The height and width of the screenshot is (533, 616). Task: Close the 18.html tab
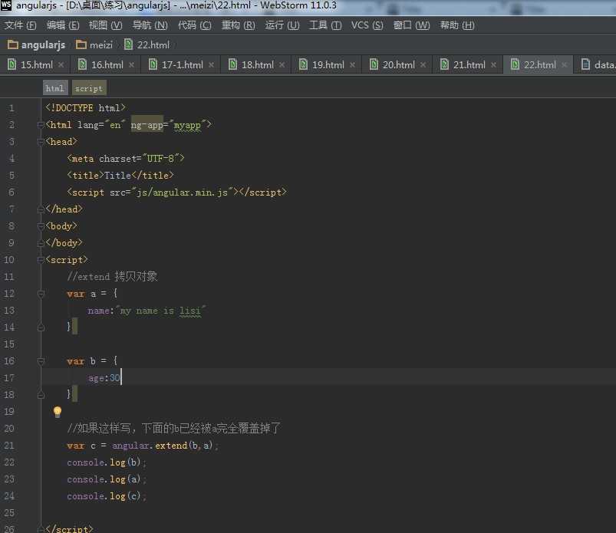pyautogui.click(x=282, y=65)
